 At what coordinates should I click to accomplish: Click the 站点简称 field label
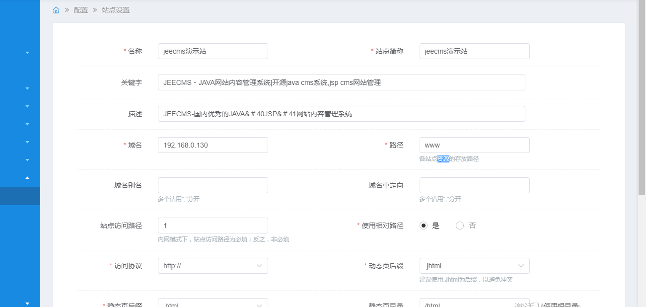pyautogui.click(x=390, y=51)
